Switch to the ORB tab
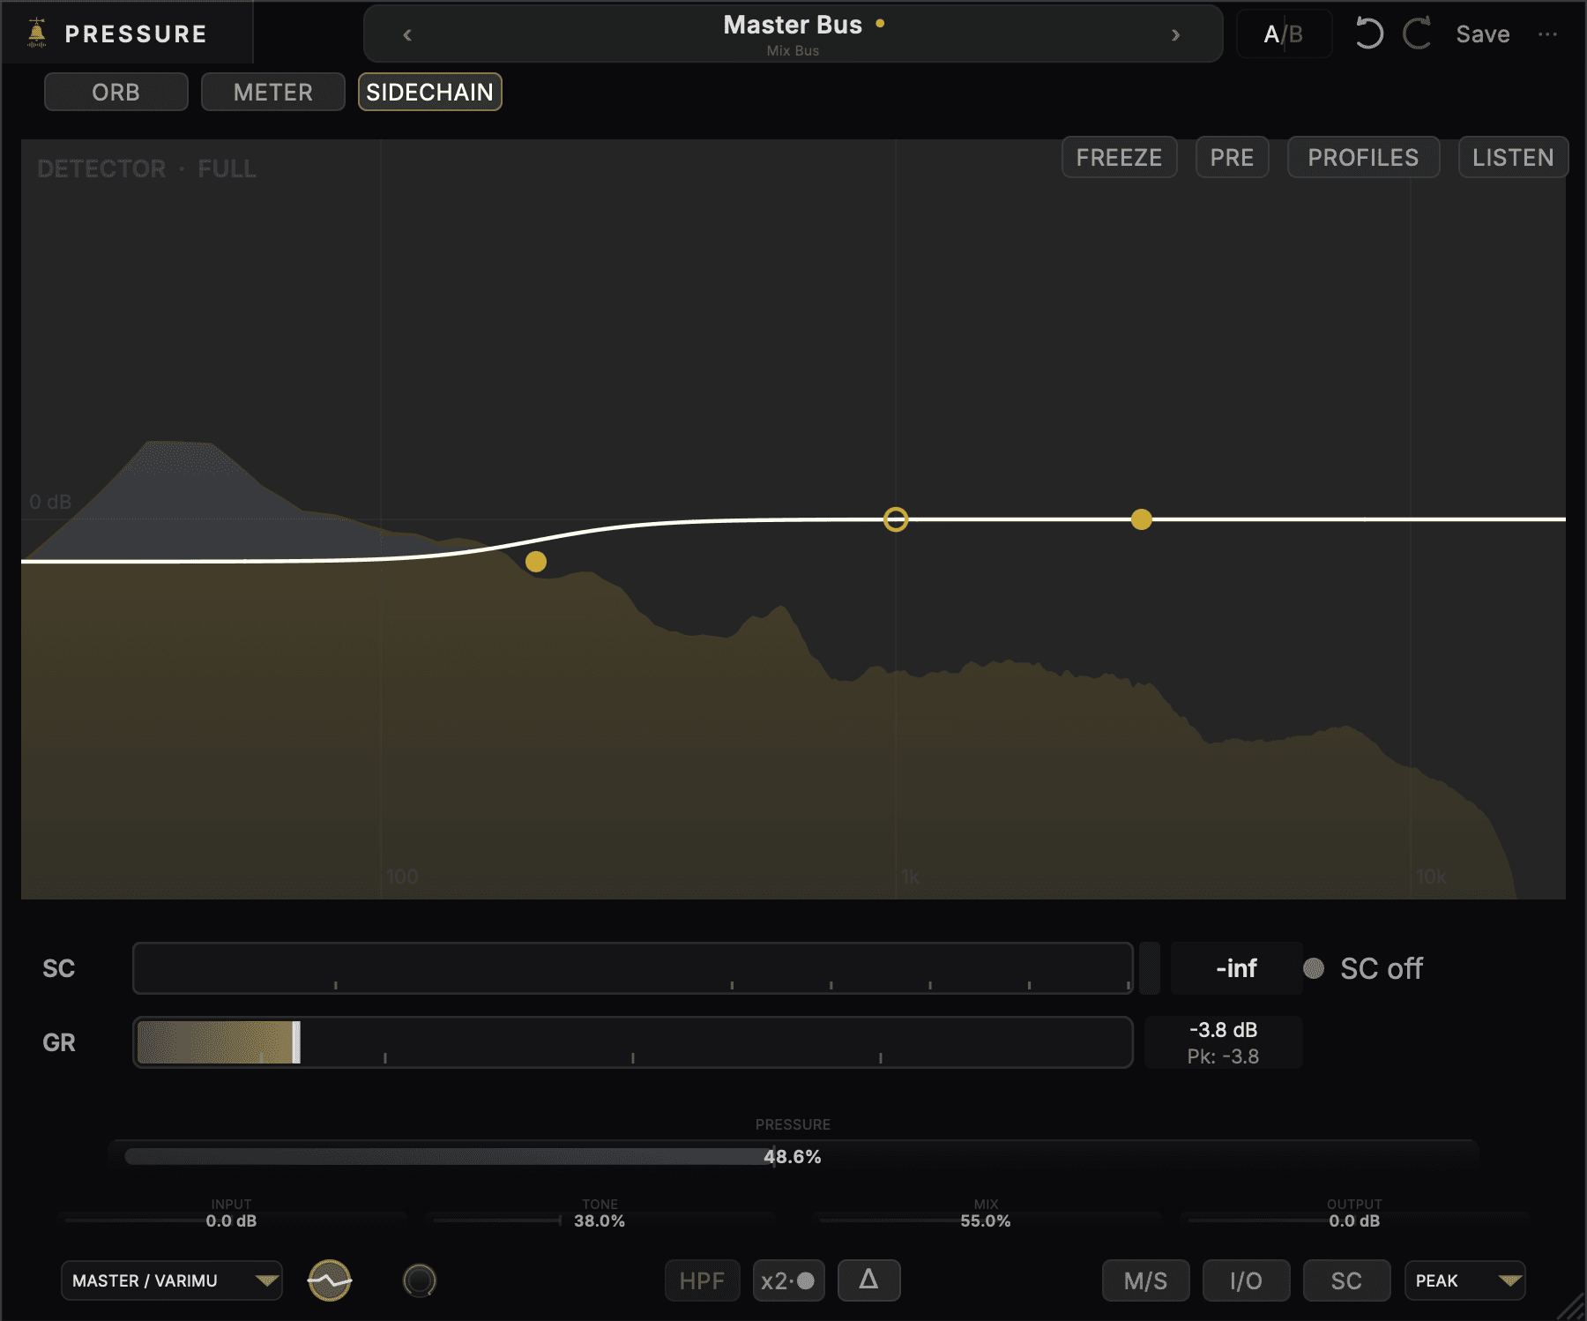 pos(116,92)
